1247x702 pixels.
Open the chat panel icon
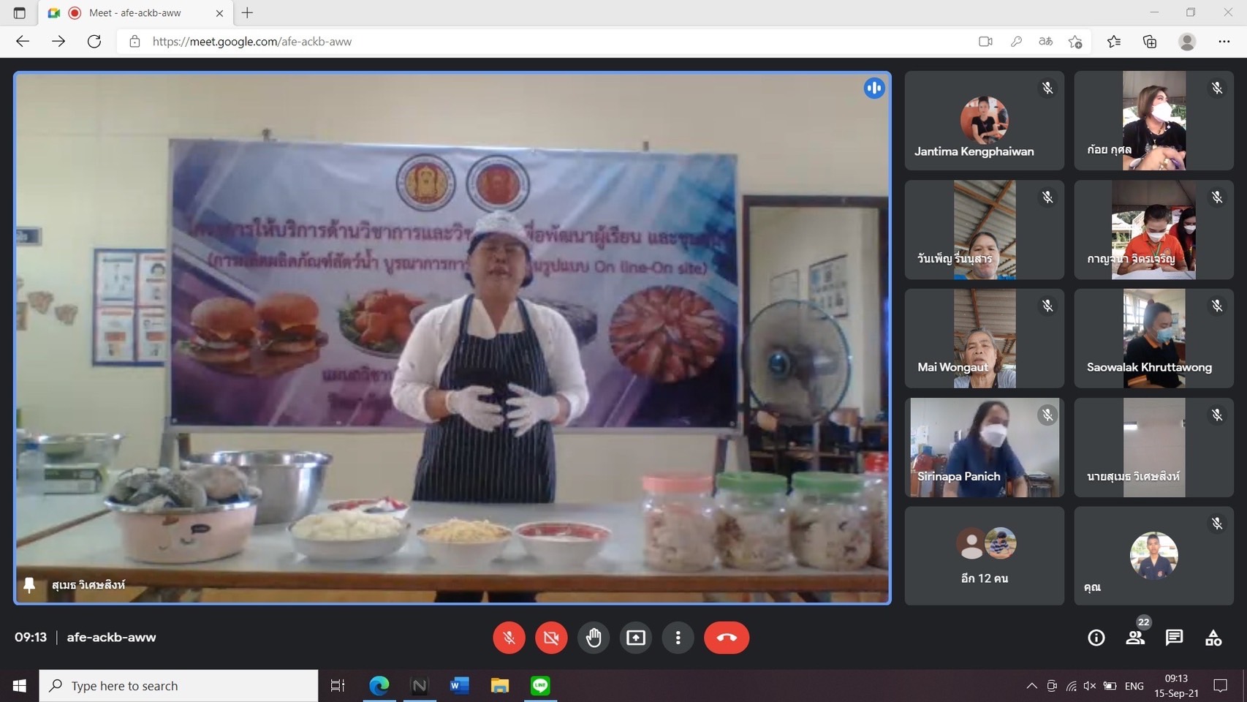[1174, 638]
